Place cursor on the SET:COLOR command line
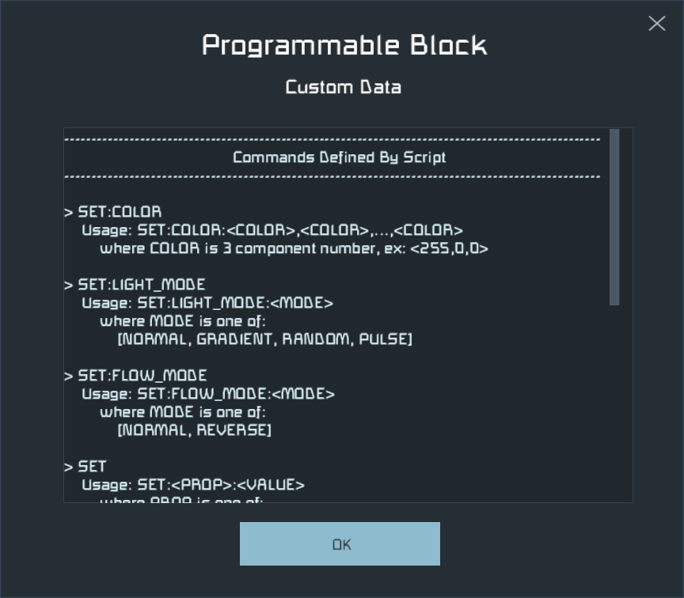This screenshot has width=684, height=598. click(x=112, y=212)
